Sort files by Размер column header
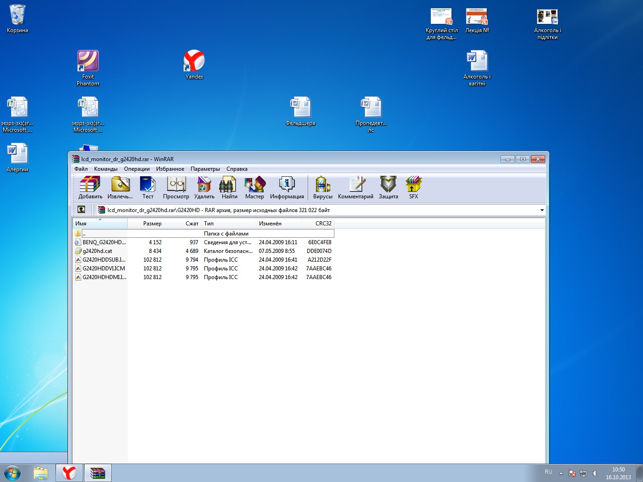The height and width of the screenshot is (482, 643). click(152, 224)
